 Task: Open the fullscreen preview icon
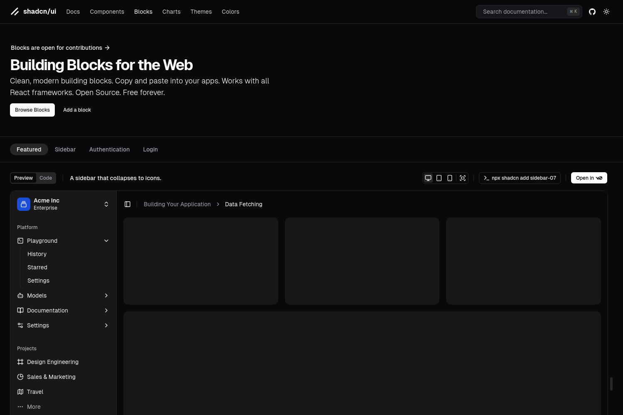click(463, 178)
